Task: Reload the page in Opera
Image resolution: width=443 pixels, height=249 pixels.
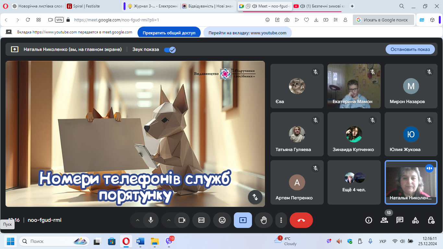Action: [x=28, y=20]
